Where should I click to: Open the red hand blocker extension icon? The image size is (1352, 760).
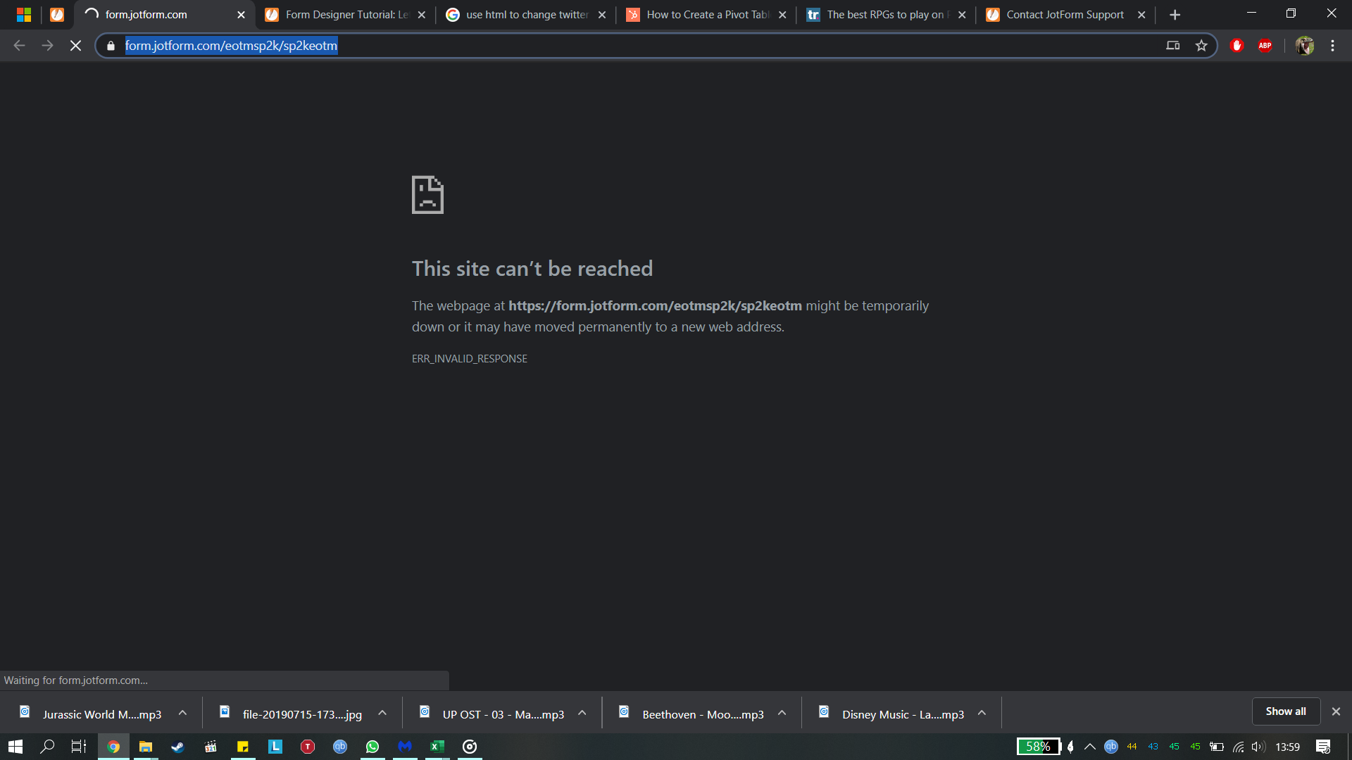click(x=1237, y=46)
